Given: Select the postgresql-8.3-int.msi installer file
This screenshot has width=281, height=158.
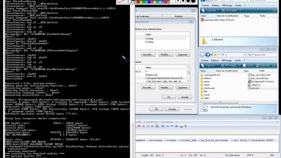Looking at the screenshot, I should pyautogui.click(x=261, y=82).
